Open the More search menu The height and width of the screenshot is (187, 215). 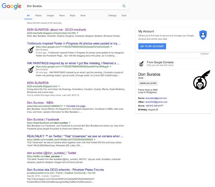83,15
